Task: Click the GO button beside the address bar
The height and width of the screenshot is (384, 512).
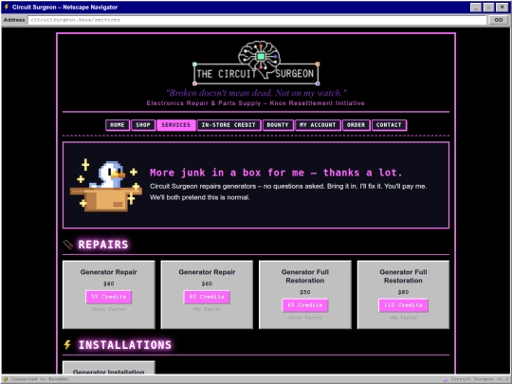Action: click(x=499, y=20)
